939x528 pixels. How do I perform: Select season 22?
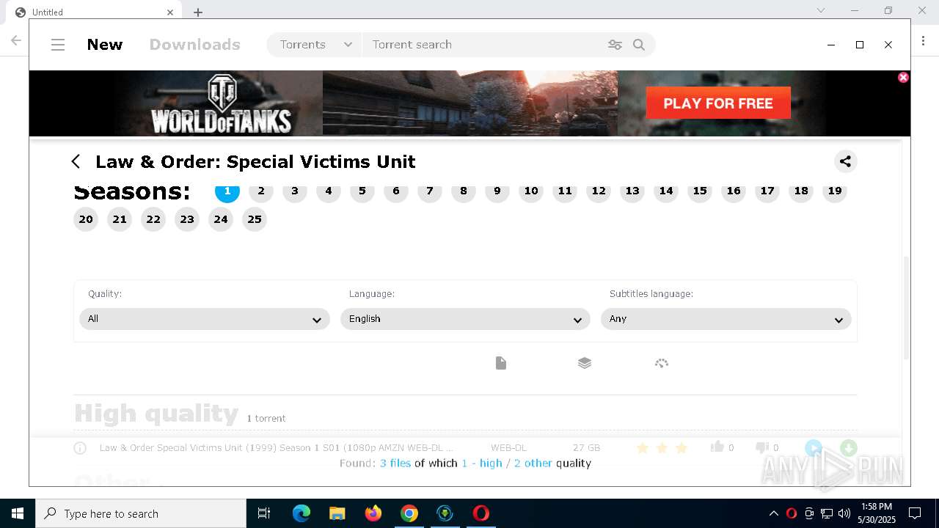pyautogui.click(x=153, y=219)
